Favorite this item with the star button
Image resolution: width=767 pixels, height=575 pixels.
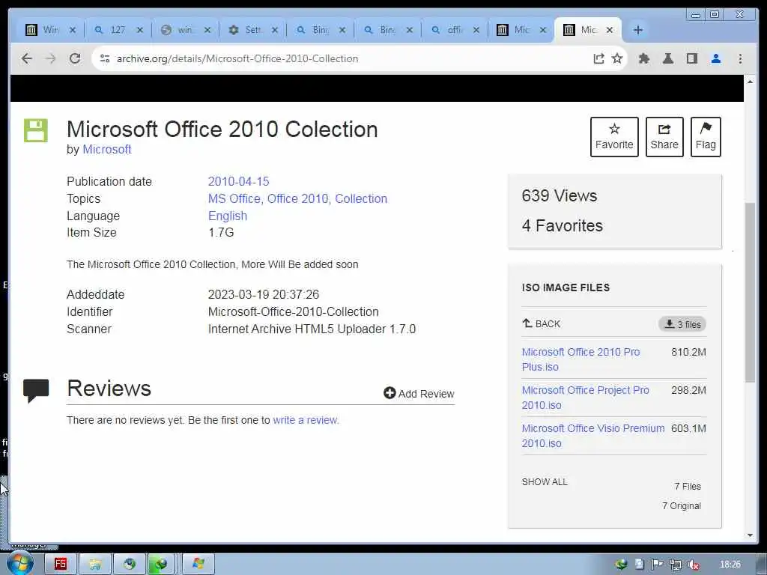[x=614, y=137]
